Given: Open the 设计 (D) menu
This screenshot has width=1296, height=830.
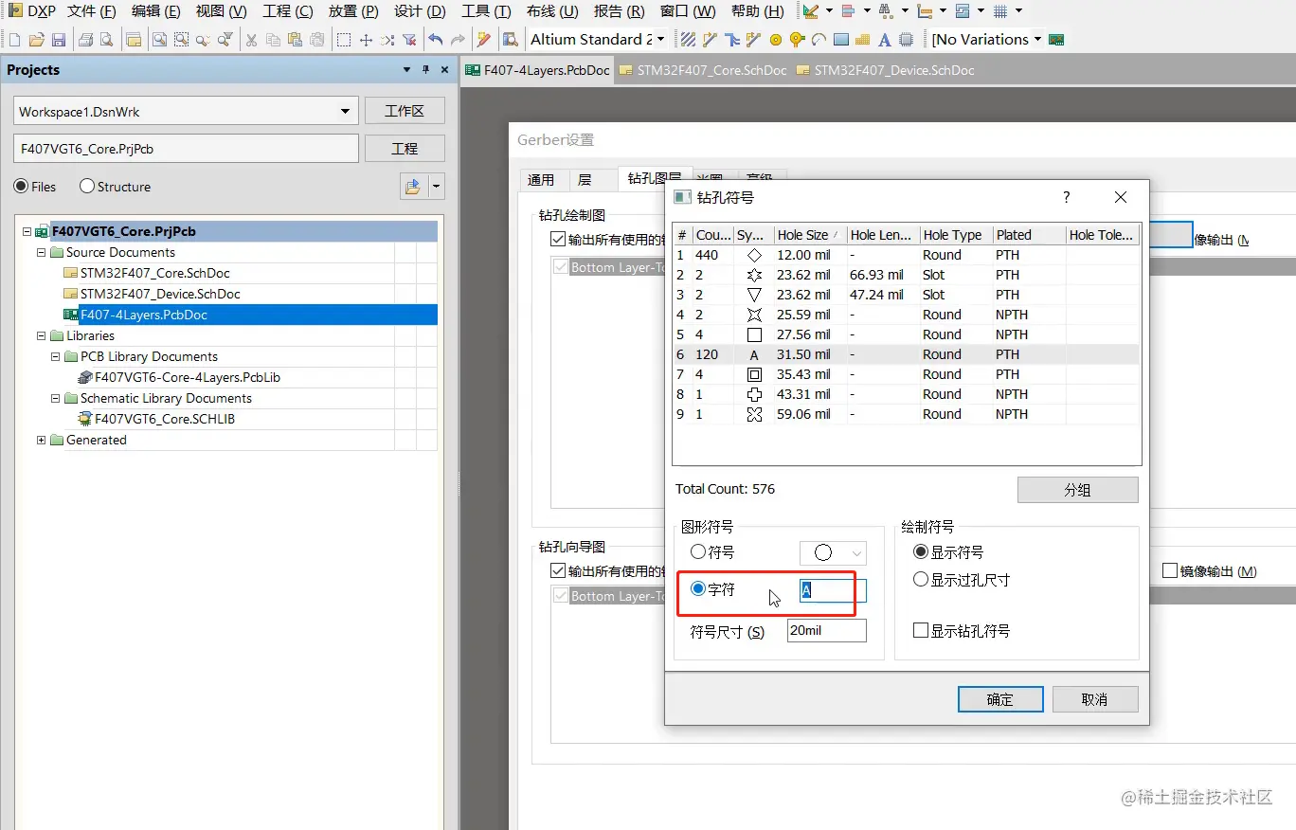Looking at the screenshot, I should click(421, 11).
